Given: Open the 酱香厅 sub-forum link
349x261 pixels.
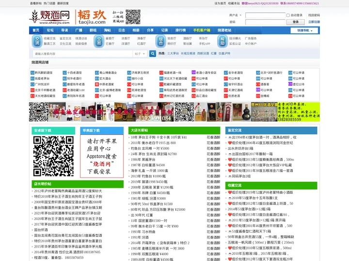Looking at the screenshot, I should pos(110,38).
